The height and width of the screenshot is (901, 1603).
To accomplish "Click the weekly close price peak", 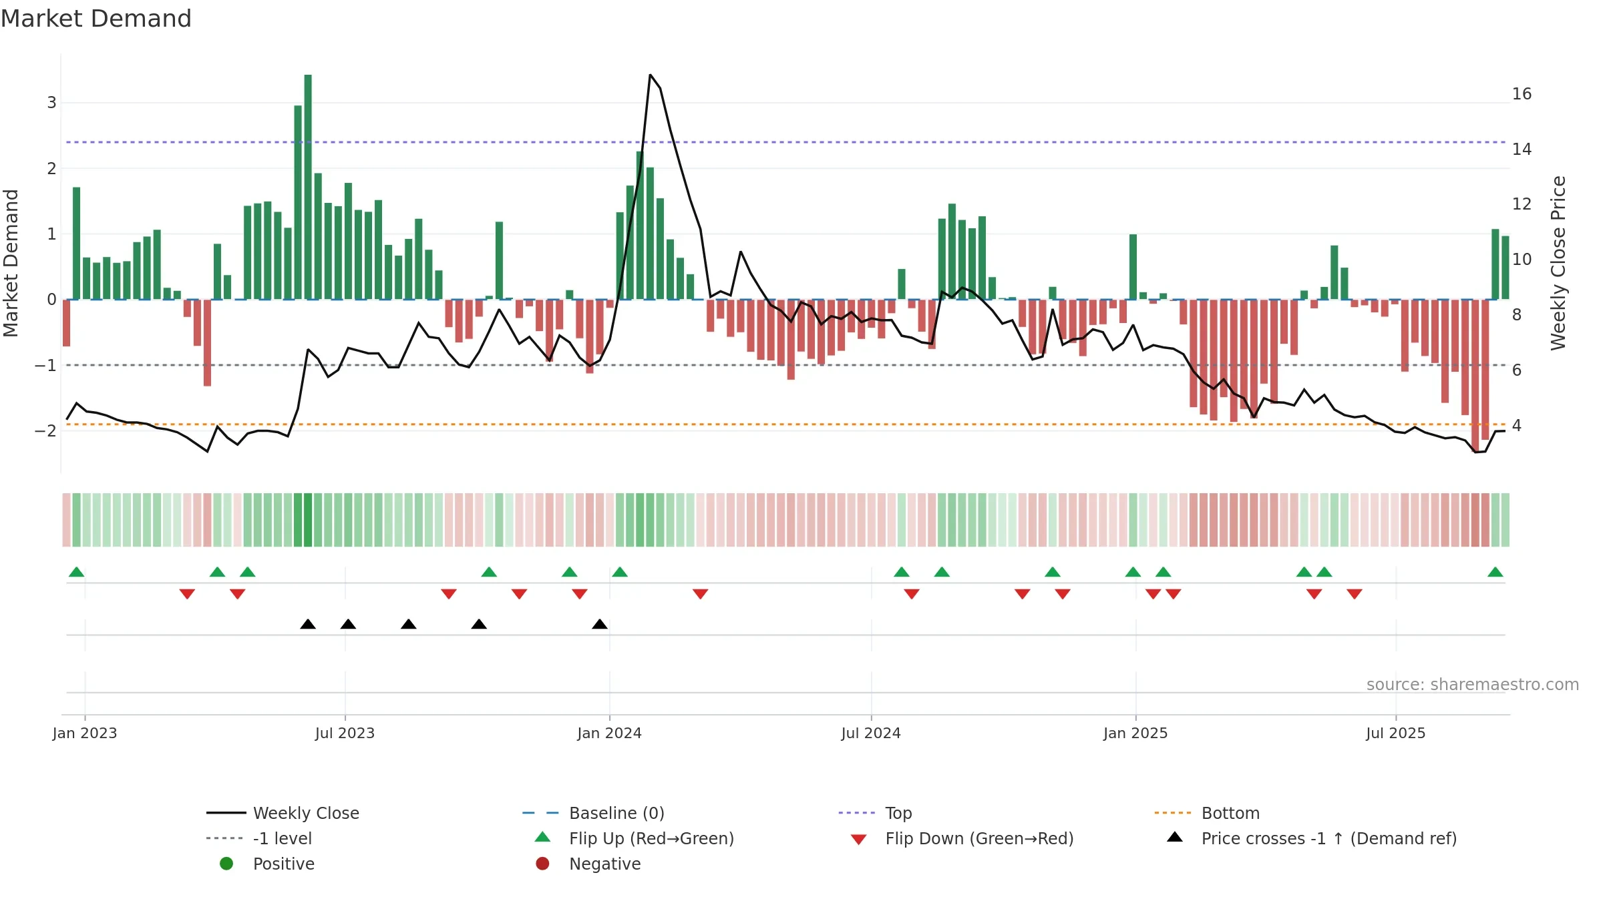I will [650, 75].
